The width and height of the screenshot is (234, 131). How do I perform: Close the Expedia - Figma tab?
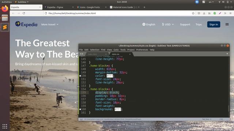(73, 7)
